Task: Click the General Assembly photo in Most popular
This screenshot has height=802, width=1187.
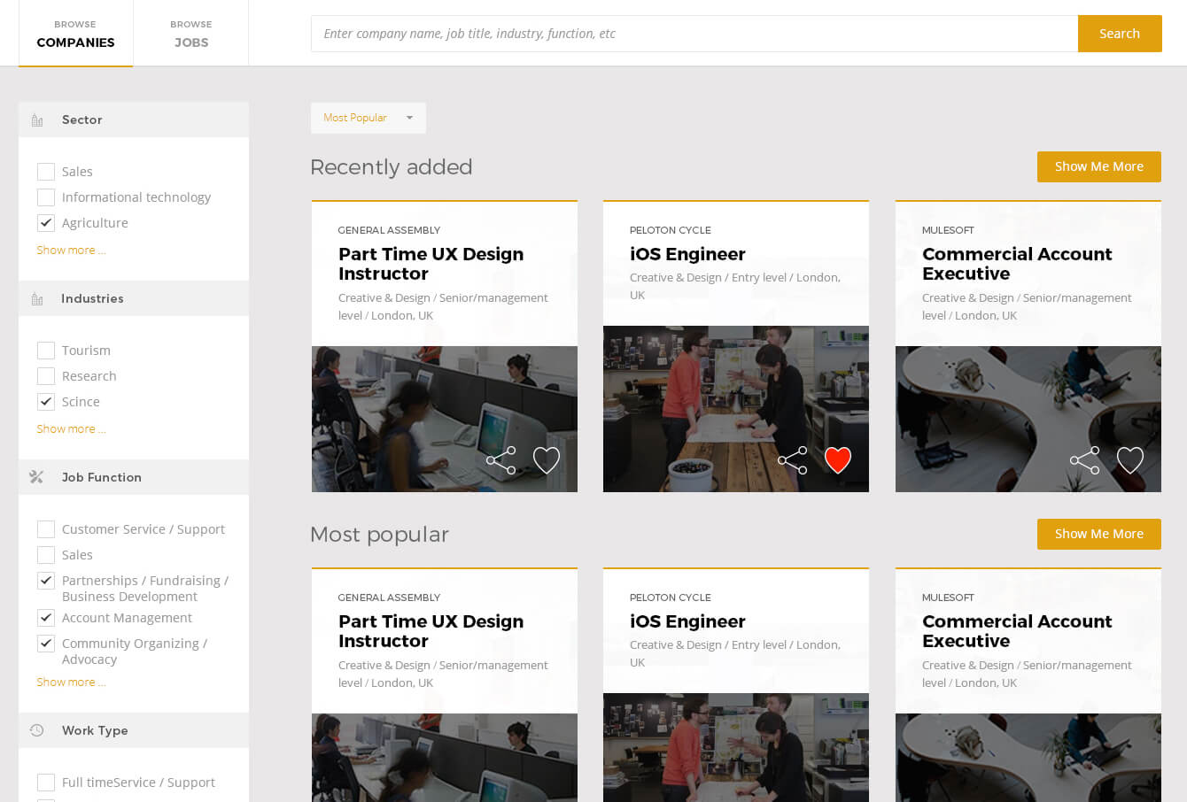Action: point(445,758)
